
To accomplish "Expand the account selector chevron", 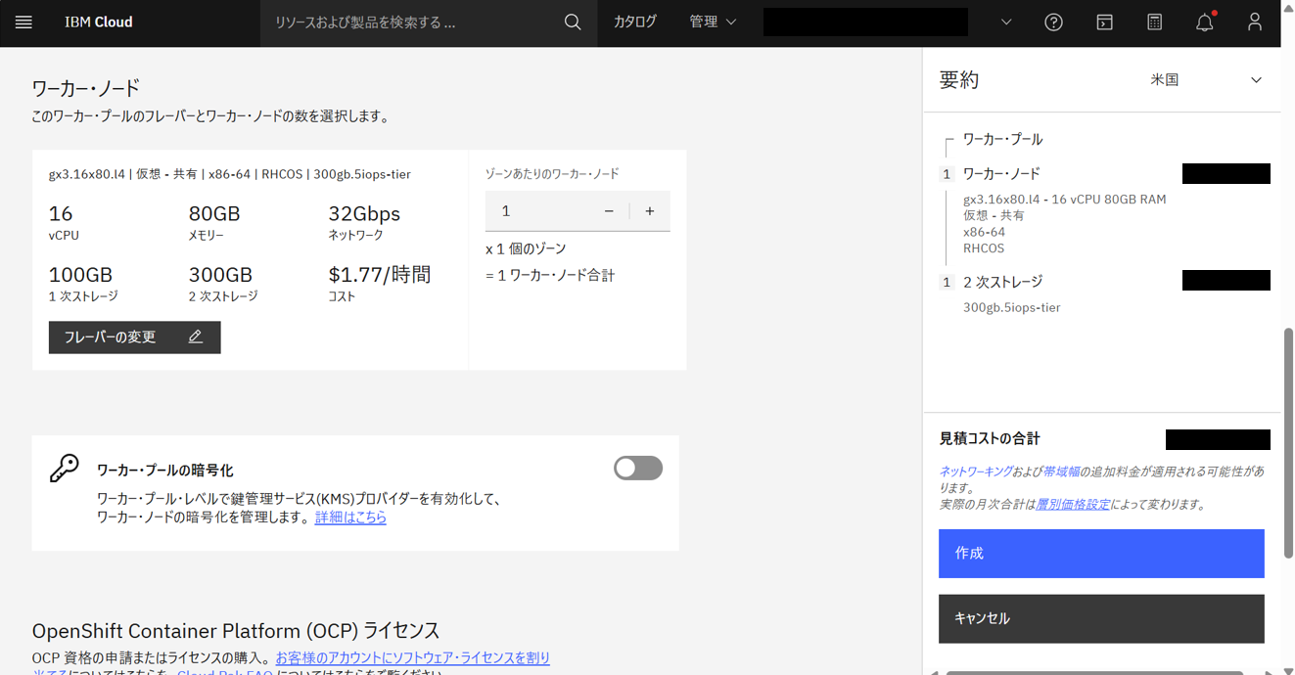I will (1006, 22).
